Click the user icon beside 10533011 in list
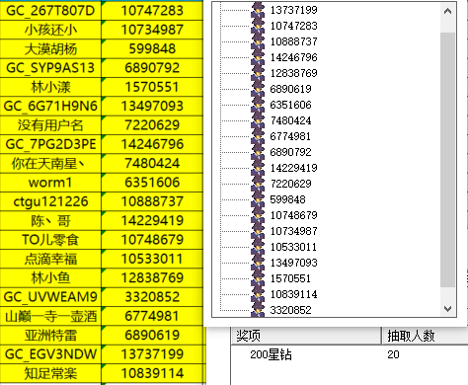The image size is (468, 385). click(258, 247)
